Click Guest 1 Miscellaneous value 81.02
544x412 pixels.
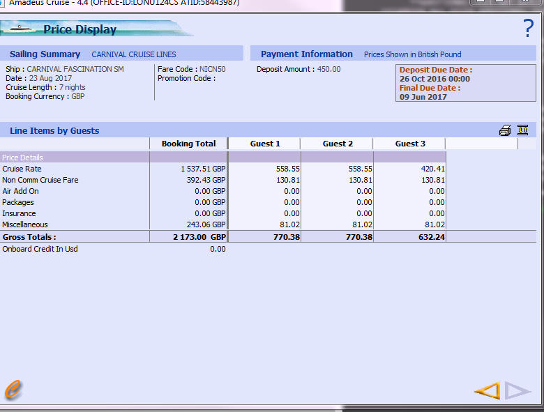tap(289, 224)
